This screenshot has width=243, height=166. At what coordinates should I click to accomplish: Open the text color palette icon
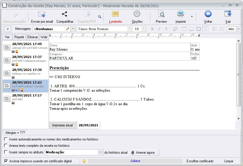coord(175,29)
